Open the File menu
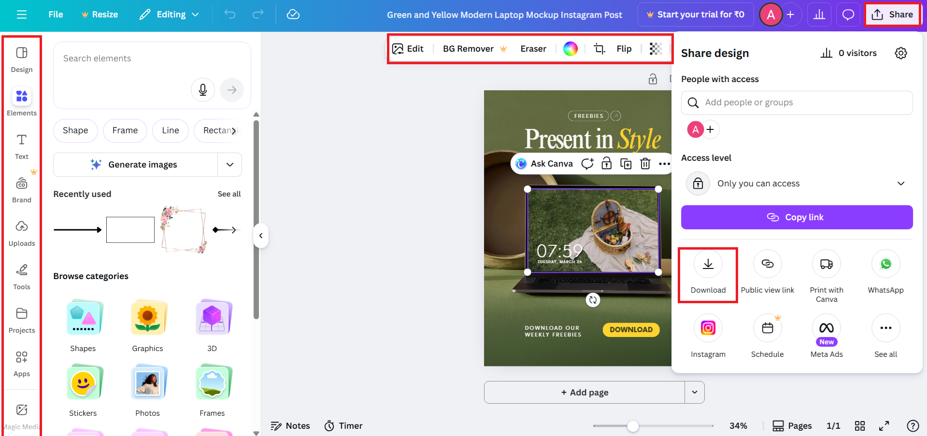927x436 pixels. [56, 14]
